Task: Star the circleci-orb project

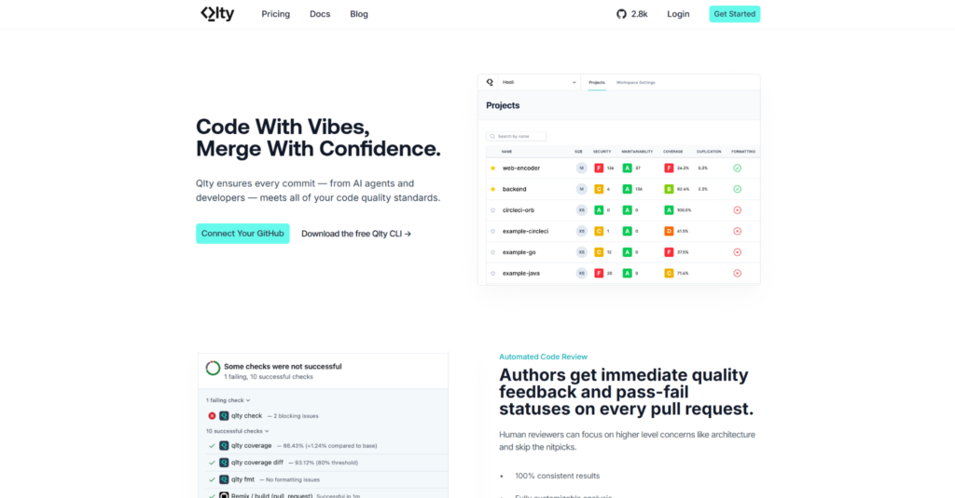Action: coord(492,209)
